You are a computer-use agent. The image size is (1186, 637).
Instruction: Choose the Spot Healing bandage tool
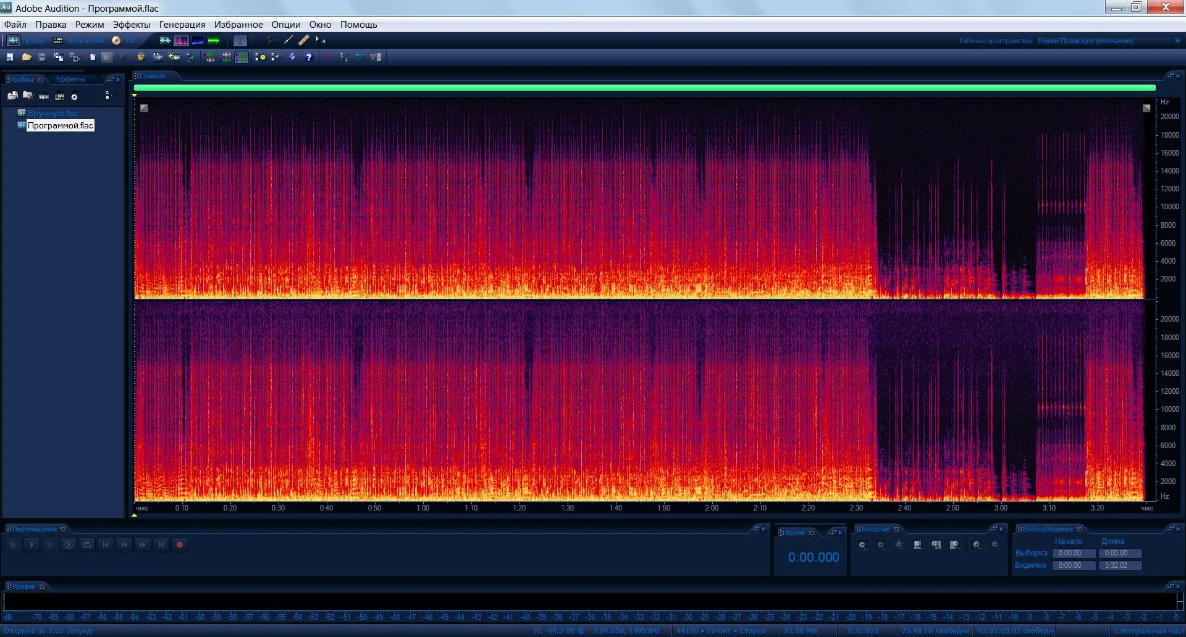[x=304, y=41]
